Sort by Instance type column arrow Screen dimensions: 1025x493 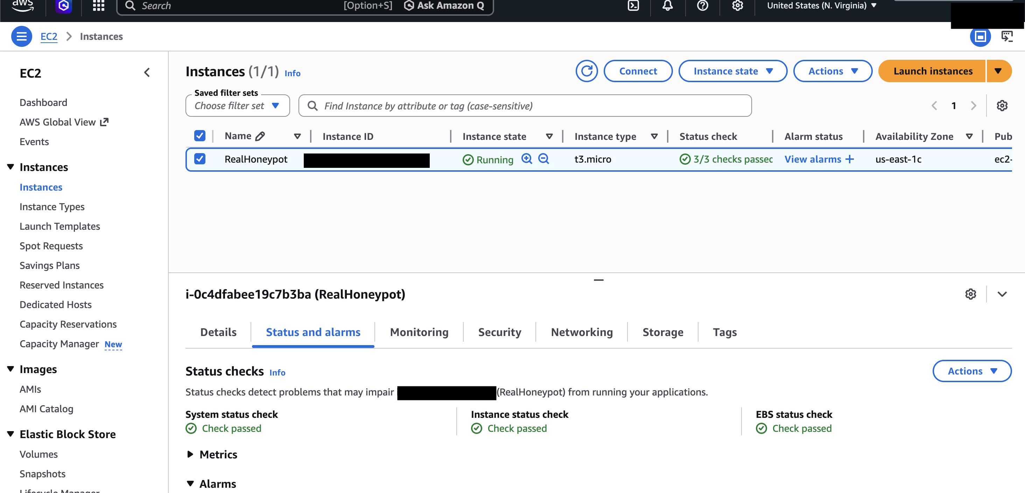tap(654, 136)
